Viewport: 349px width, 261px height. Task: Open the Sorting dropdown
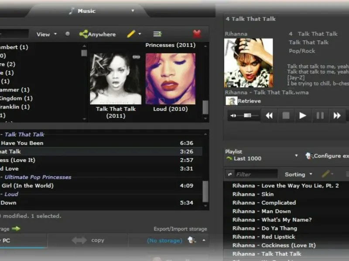[298, 174]
